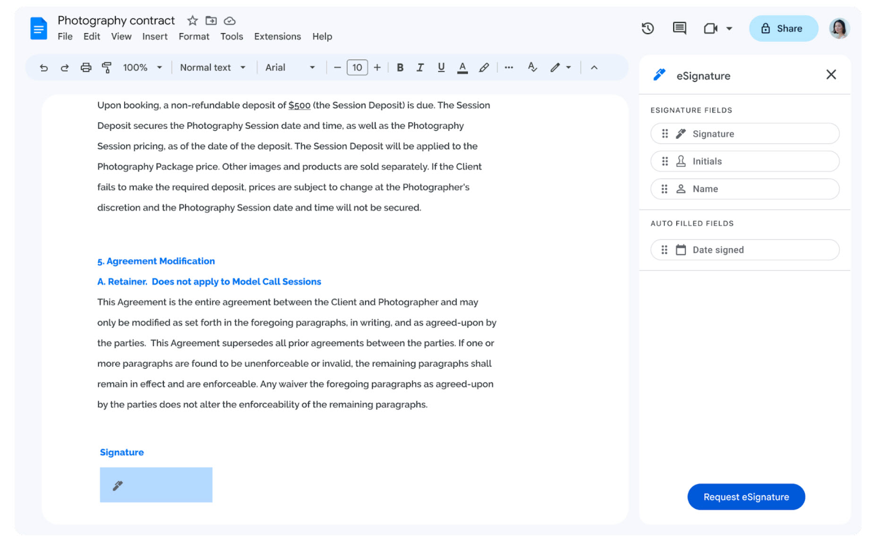The width and height of the screenshot is (881, 538).
Task: Click the spell check icon
Action: coord(532,67)
